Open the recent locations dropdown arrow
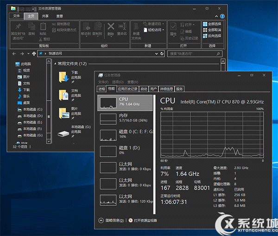Viewport: 278px width, 236px height. [28, 54]
